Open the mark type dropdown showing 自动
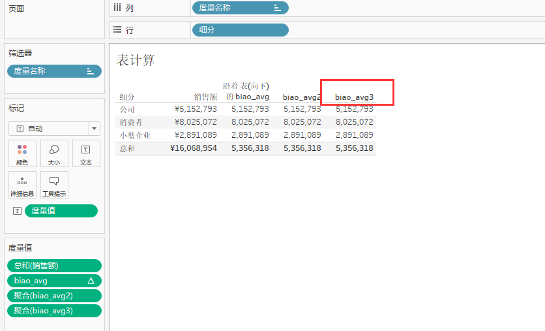Screen dimensions: 545x331 pyautogui.click(x=54, y=129)
